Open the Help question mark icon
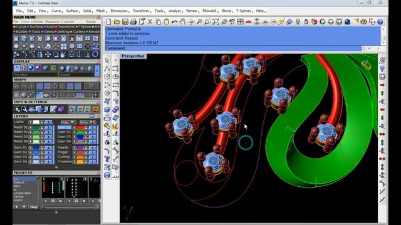Image resolution: width=401 pixels, height=225 pixels. tap(380, 22)
